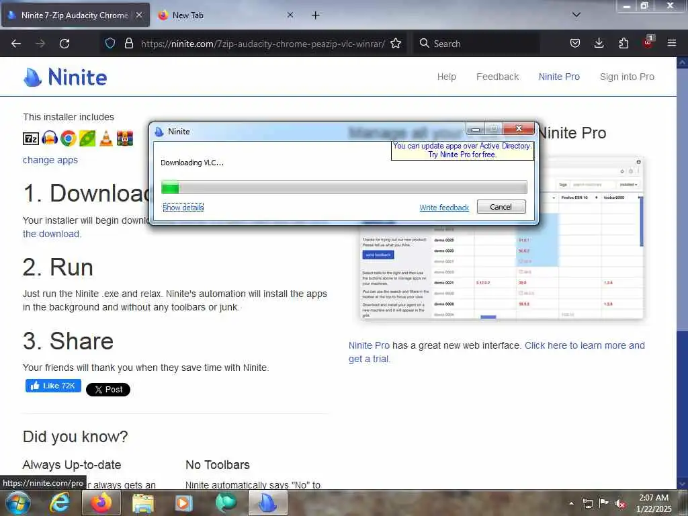Click the red extension icon with badge
Viewport: 688px width, 516px height.
pyautogui.click(x=648, y=42)
